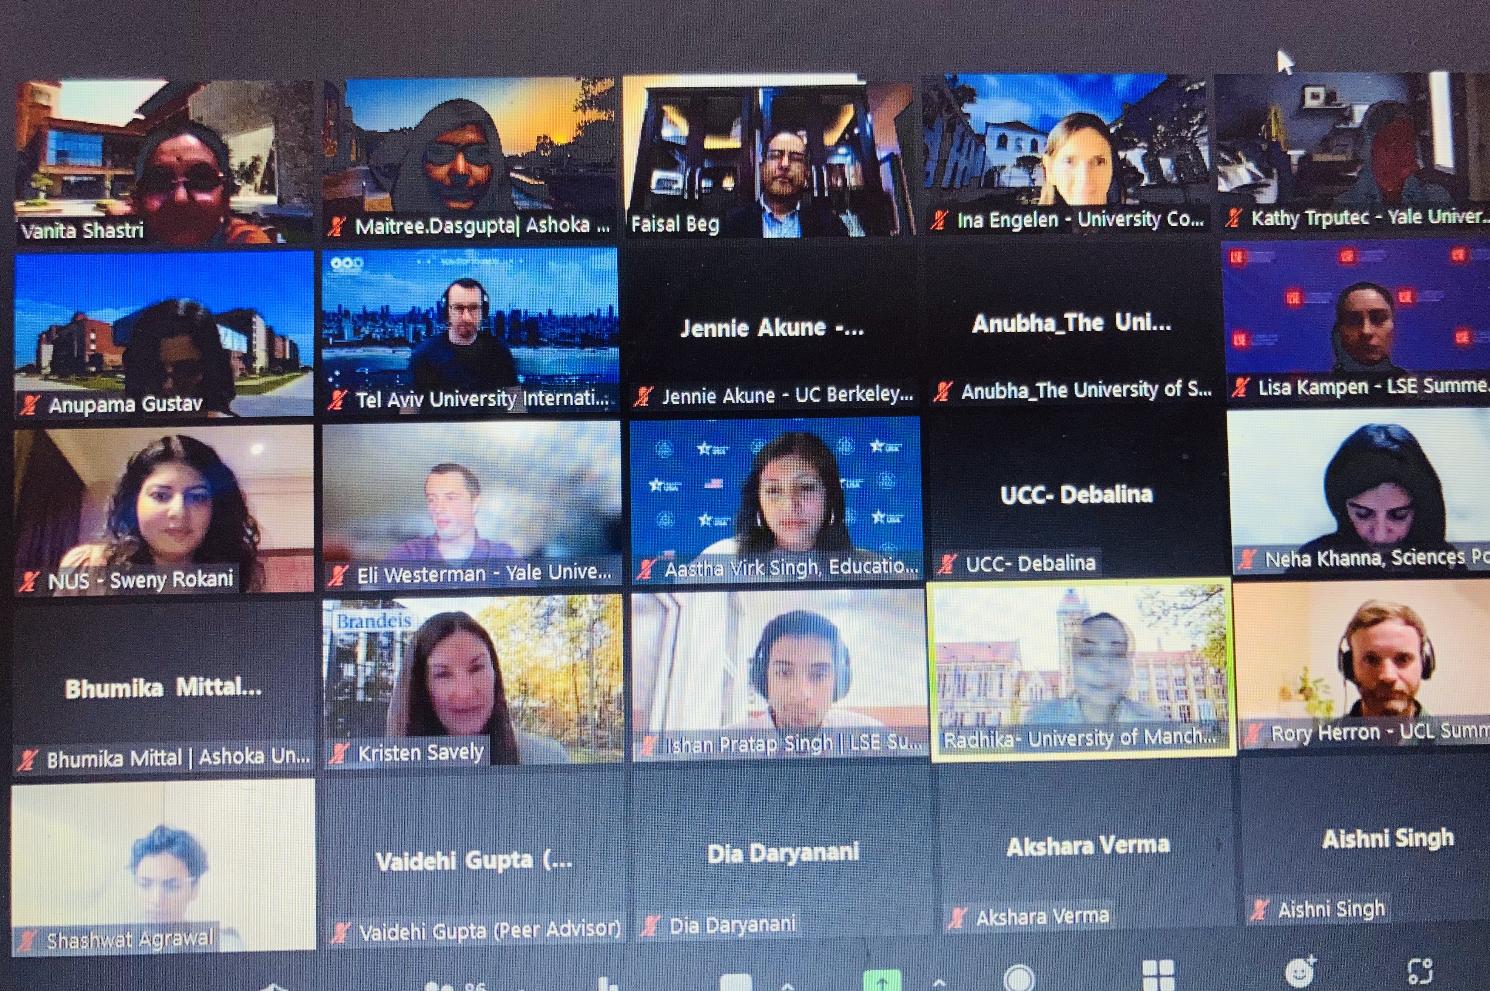Click the "Ina Engelen - University Co..." name label
The width and height of the screenshot is (1490, 991).
coord(1081,220)
